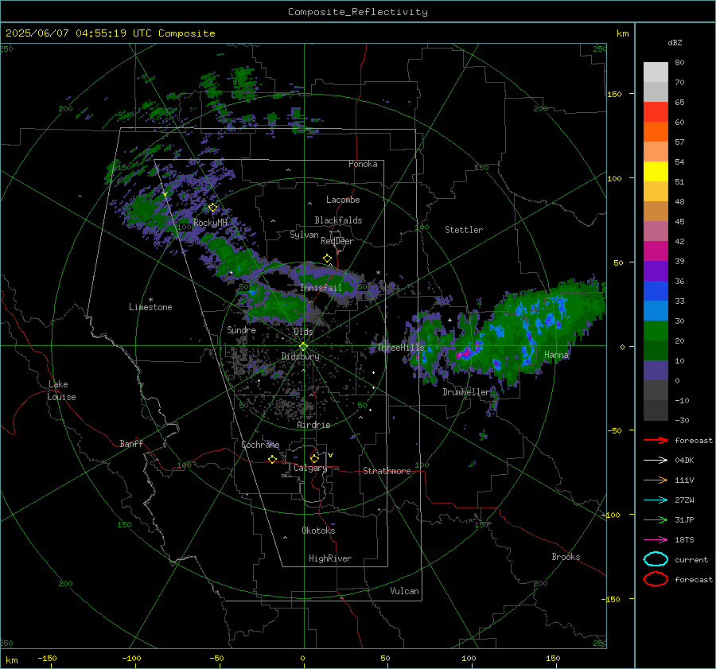Click the yellow diamond marker above Calgary label
This screenshot has width=716, height=669.
tap(314, 458)
